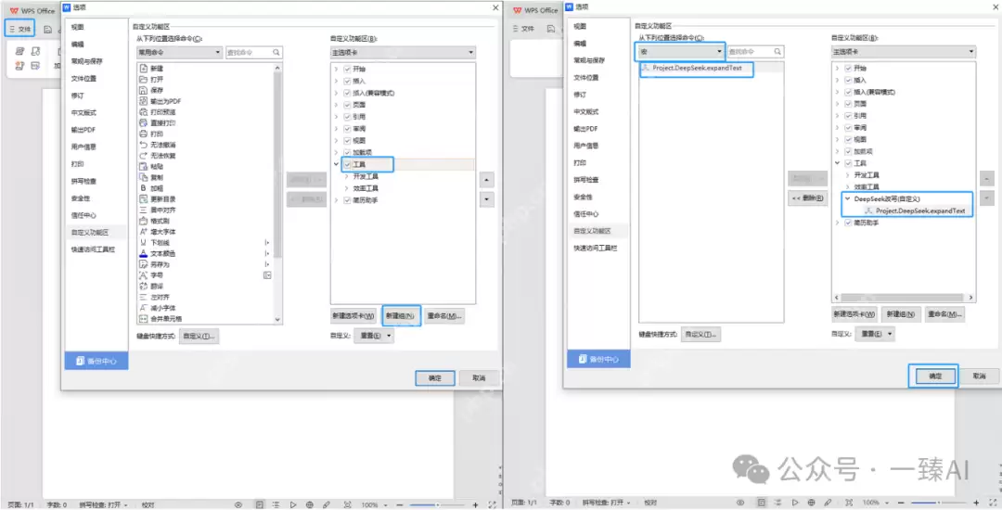Select Project.DeepSeek.expandText macro in left command list
Image resolution: width=1002 pixels, height=510 pixels.
pos(696,69)
